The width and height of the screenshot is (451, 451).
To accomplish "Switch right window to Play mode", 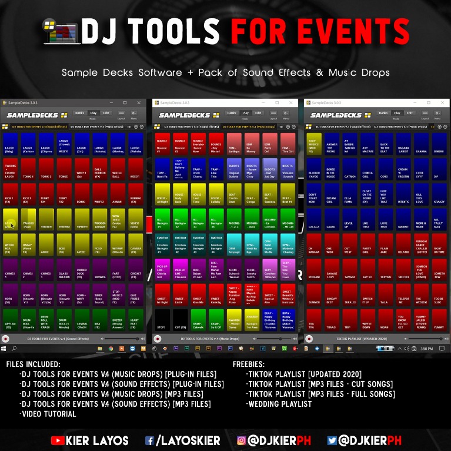I will pos(397,113).
